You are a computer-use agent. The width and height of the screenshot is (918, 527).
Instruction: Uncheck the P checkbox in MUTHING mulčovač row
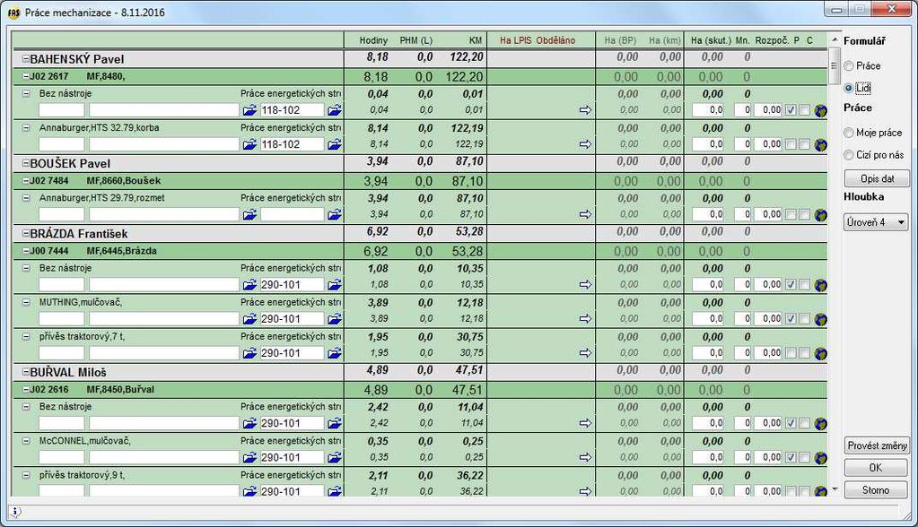point(791,319)
